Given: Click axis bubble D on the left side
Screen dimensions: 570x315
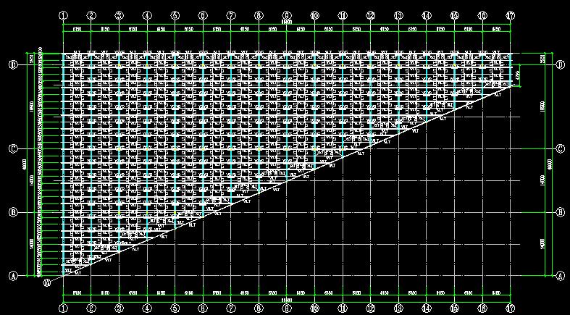Looking at the screenshot, I should (x=13, y=65).
